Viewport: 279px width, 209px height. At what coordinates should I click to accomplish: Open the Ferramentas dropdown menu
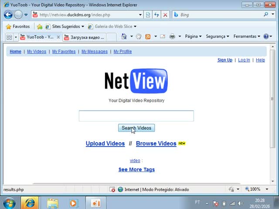click(x=247, y=37)
